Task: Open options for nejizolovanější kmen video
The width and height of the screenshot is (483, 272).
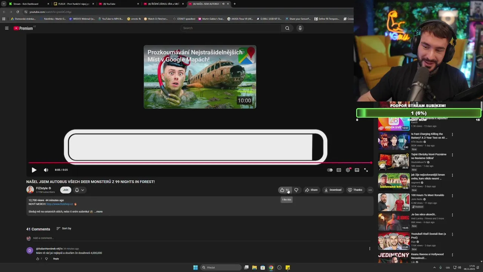Action: (452, 175)
